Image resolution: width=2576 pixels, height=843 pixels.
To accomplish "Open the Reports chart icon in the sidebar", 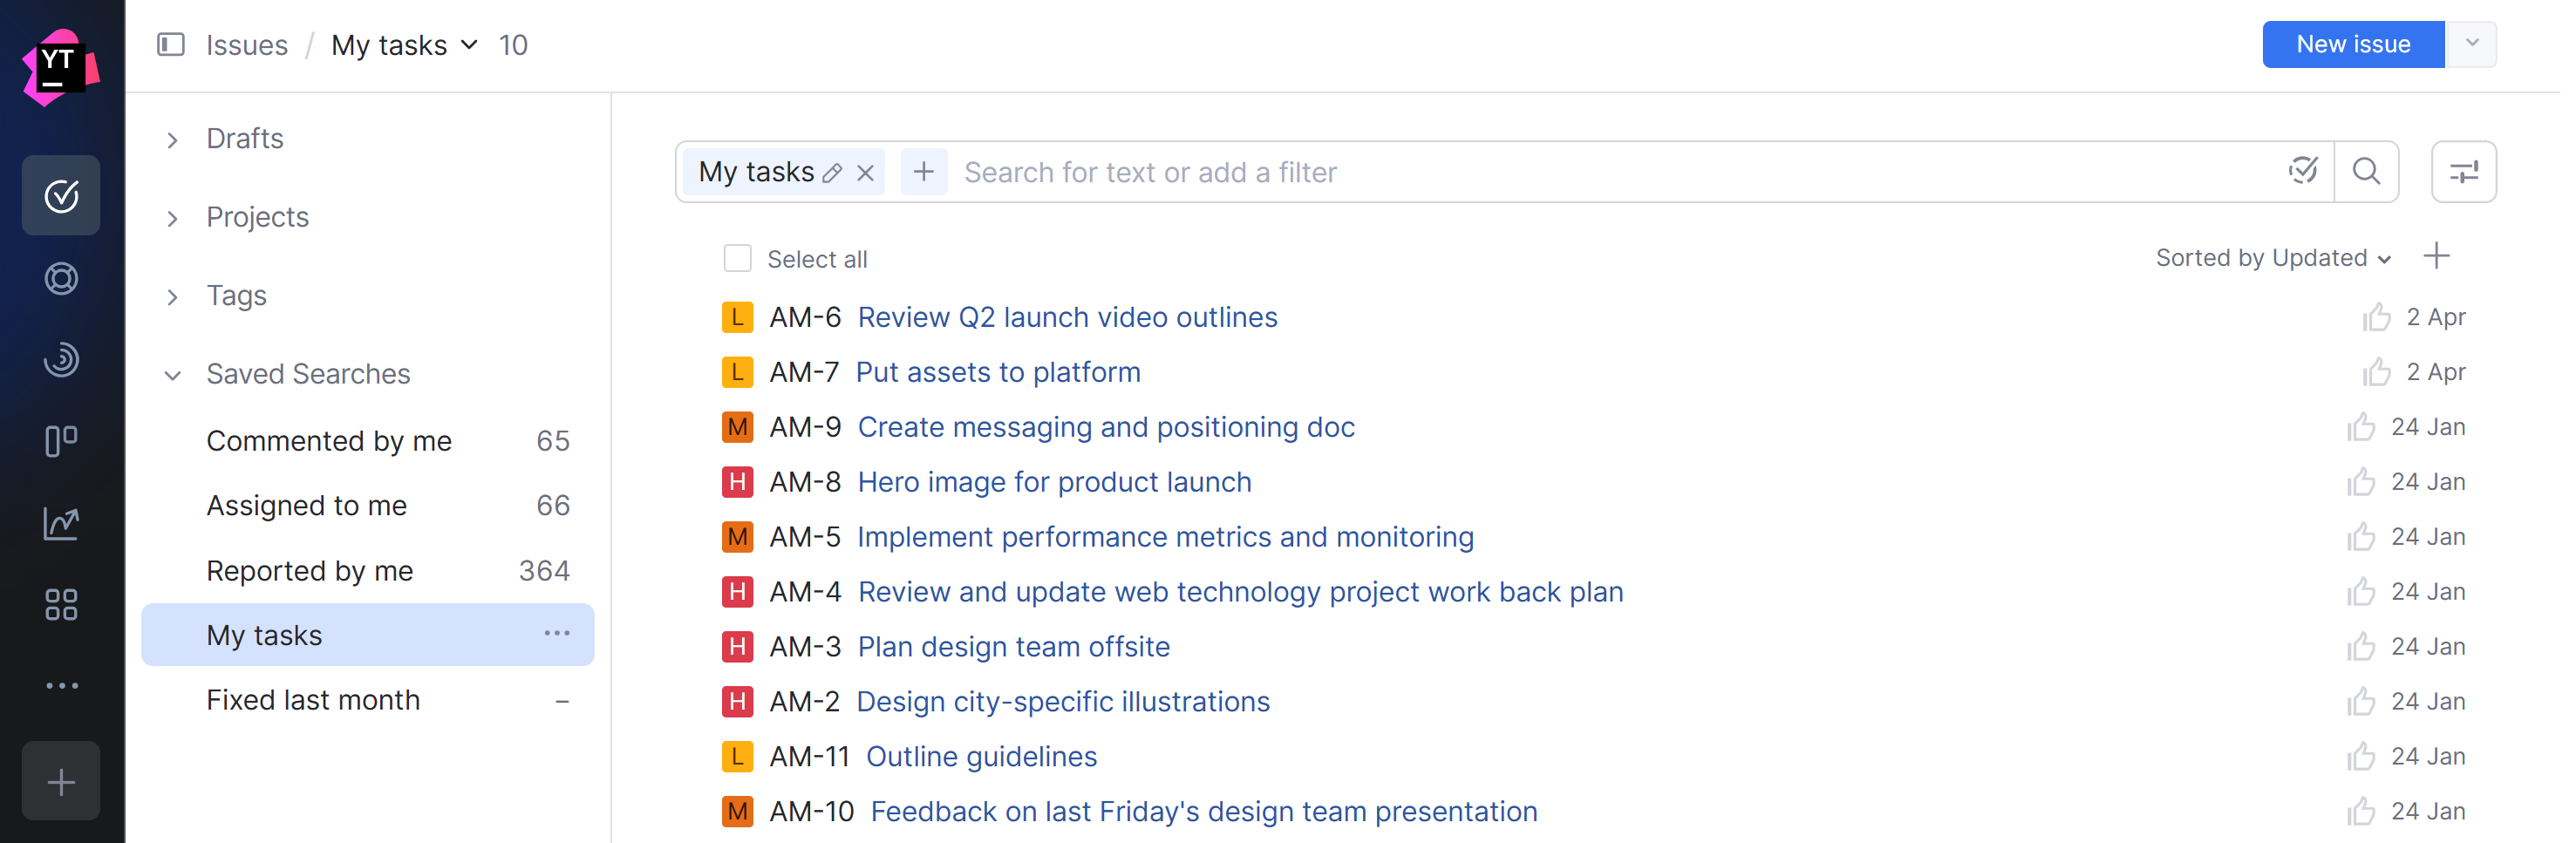I will click(x=61, y=522).
